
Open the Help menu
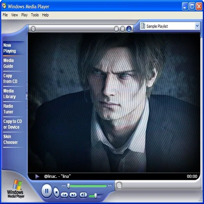(x=45, y=15)
